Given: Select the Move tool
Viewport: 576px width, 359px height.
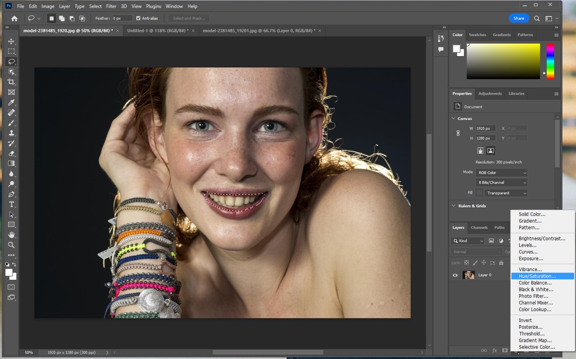Looking at the screenshot, I should pyautogui.click(x=12, y=41).
